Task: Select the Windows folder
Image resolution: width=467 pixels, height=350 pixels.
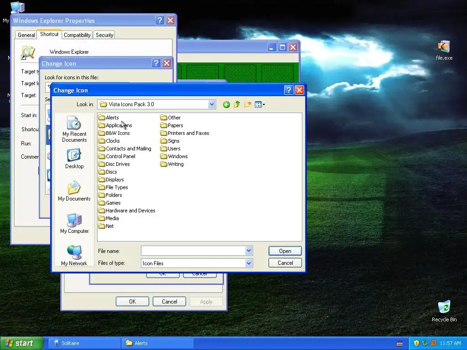Action: point(174,156)
